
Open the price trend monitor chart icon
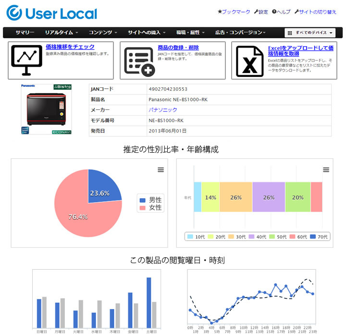(x=26, y=60)
